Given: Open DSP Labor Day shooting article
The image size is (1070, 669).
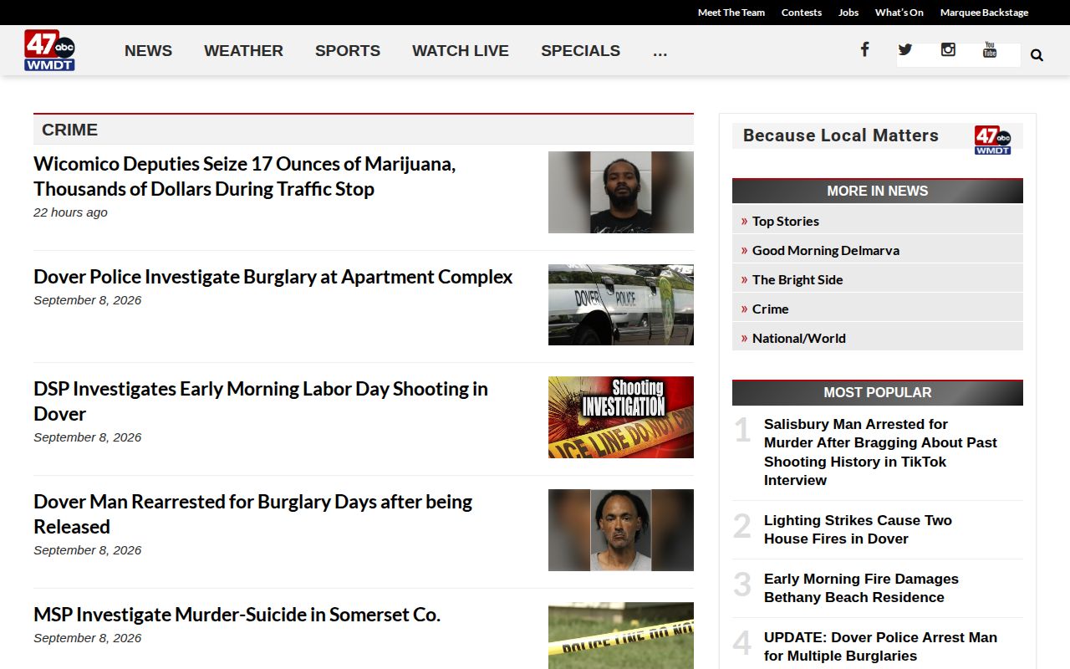Looking at the screenshot, I should coord(260,401).
